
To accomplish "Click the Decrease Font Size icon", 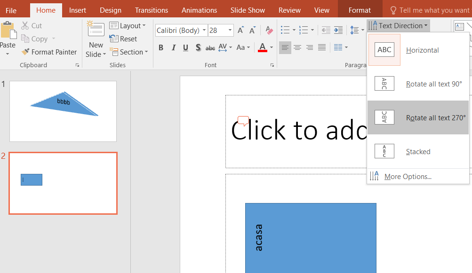I will point(253,31).
